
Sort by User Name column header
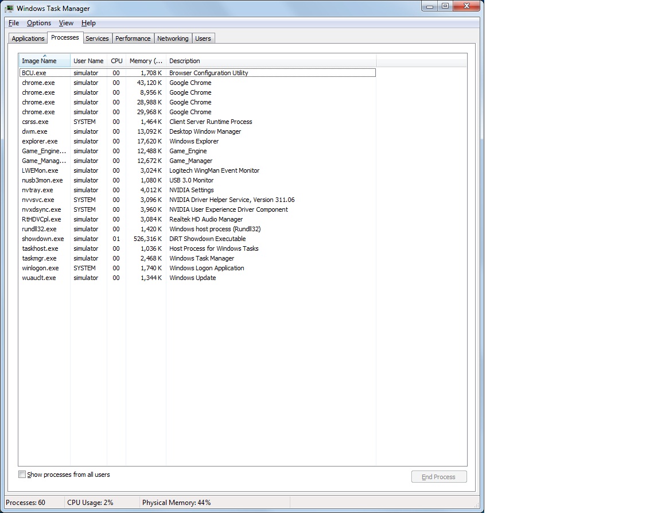88,61
